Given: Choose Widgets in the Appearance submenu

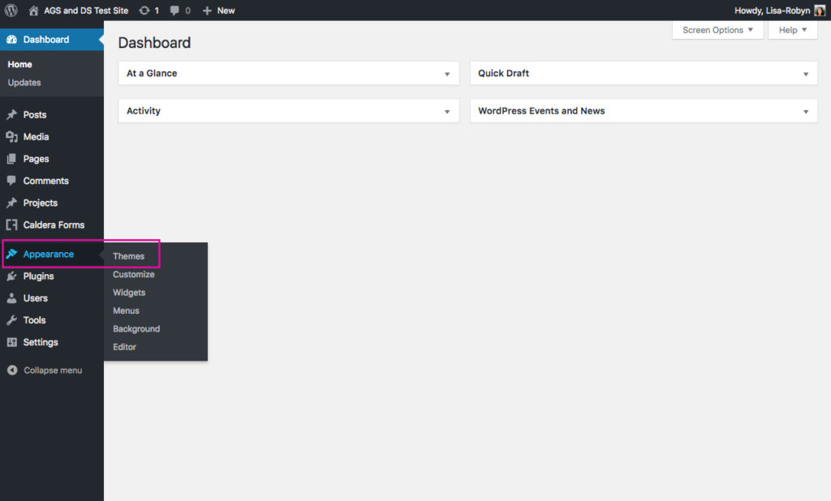Looking at the screenshot, I should pos(129,293).
